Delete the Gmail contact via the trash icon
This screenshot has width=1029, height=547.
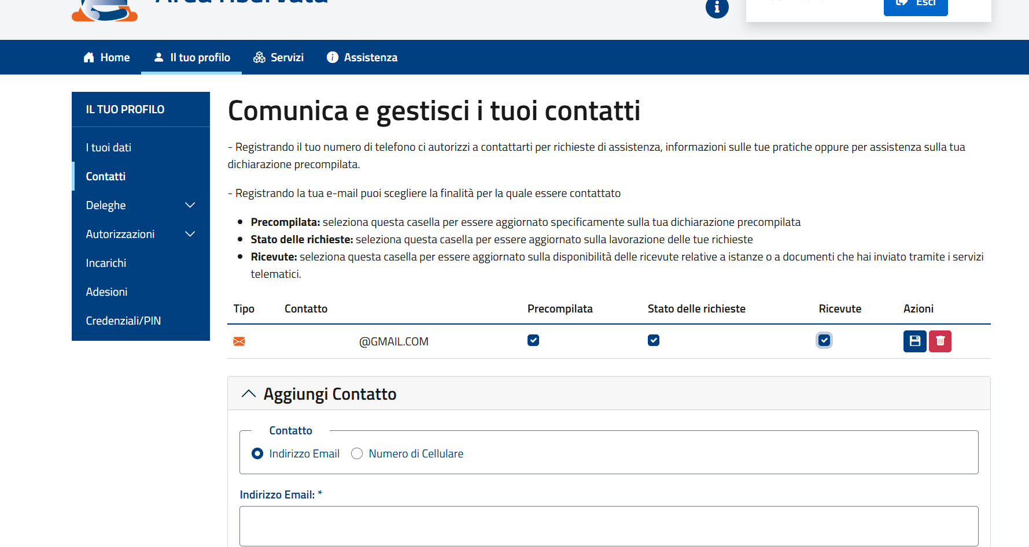coord(940,341)
